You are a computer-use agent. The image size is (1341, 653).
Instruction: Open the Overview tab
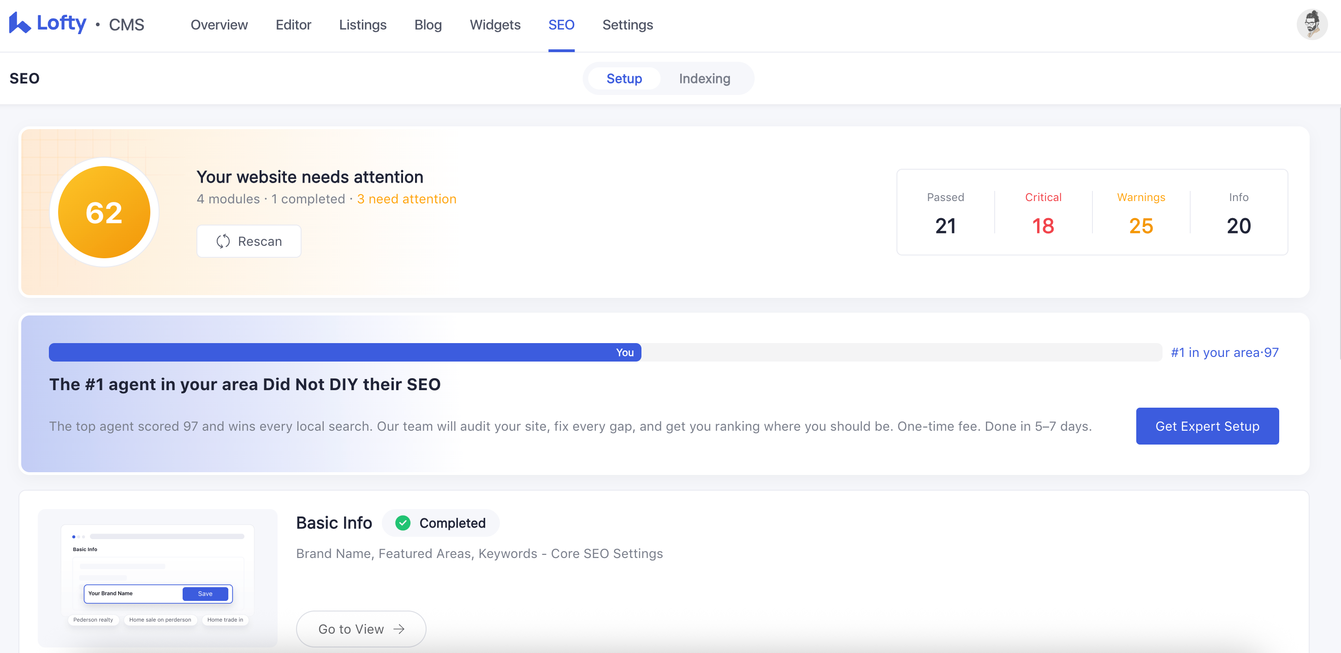pos(219,24)
